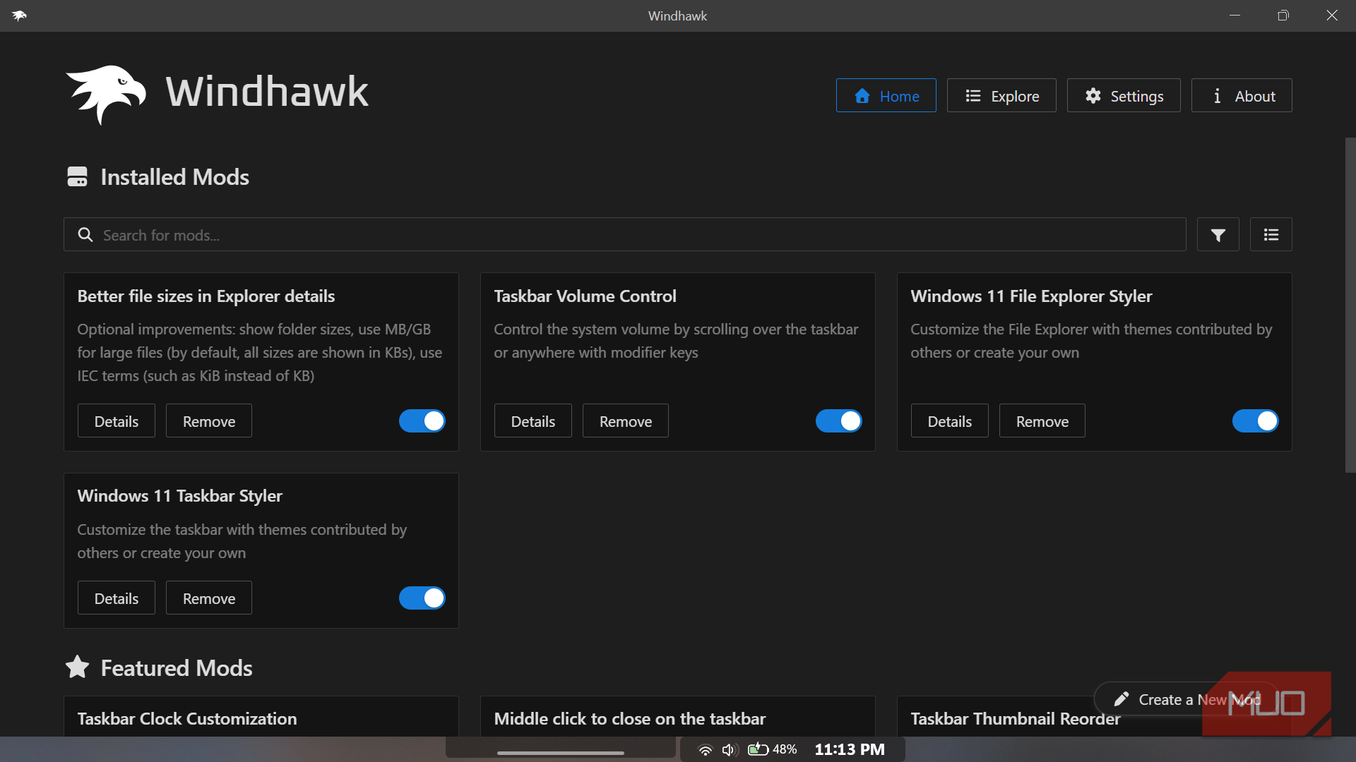Viewport: 1356px width, 762px height.
Task: Click the battery 48% tray indicator
Action: [x=773, y=749]
